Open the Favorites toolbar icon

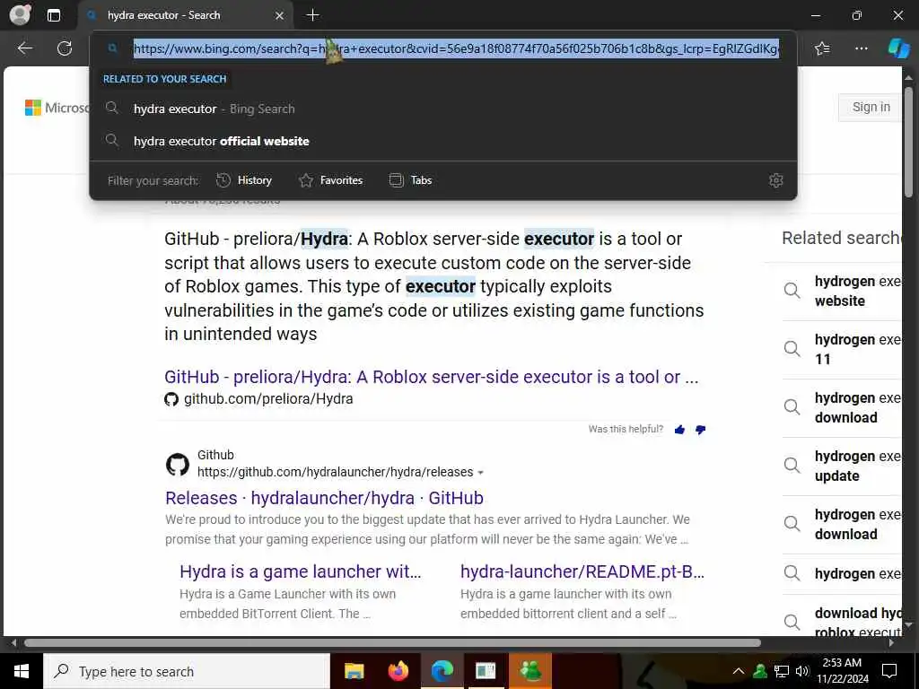coord(822,48)
